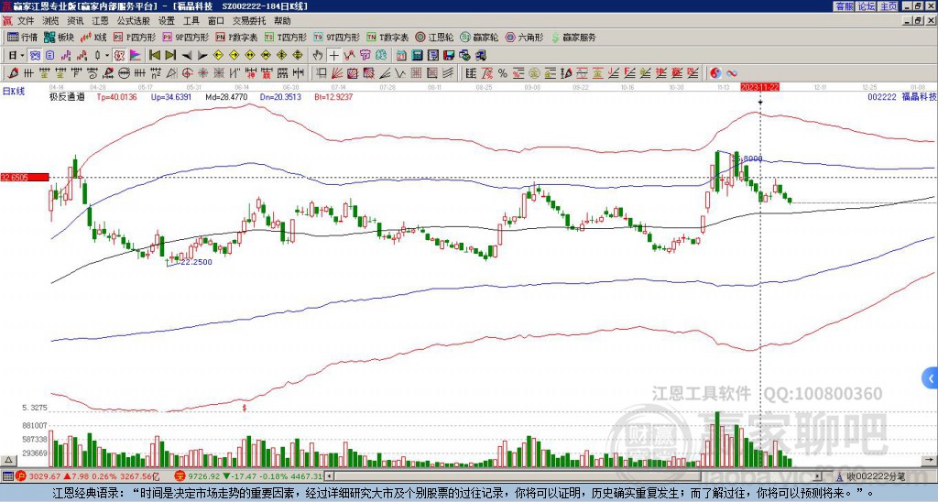The image size is (938, 502).
Task: Click the 002222 福晶科技 stock label
Action: click(902, 96)
